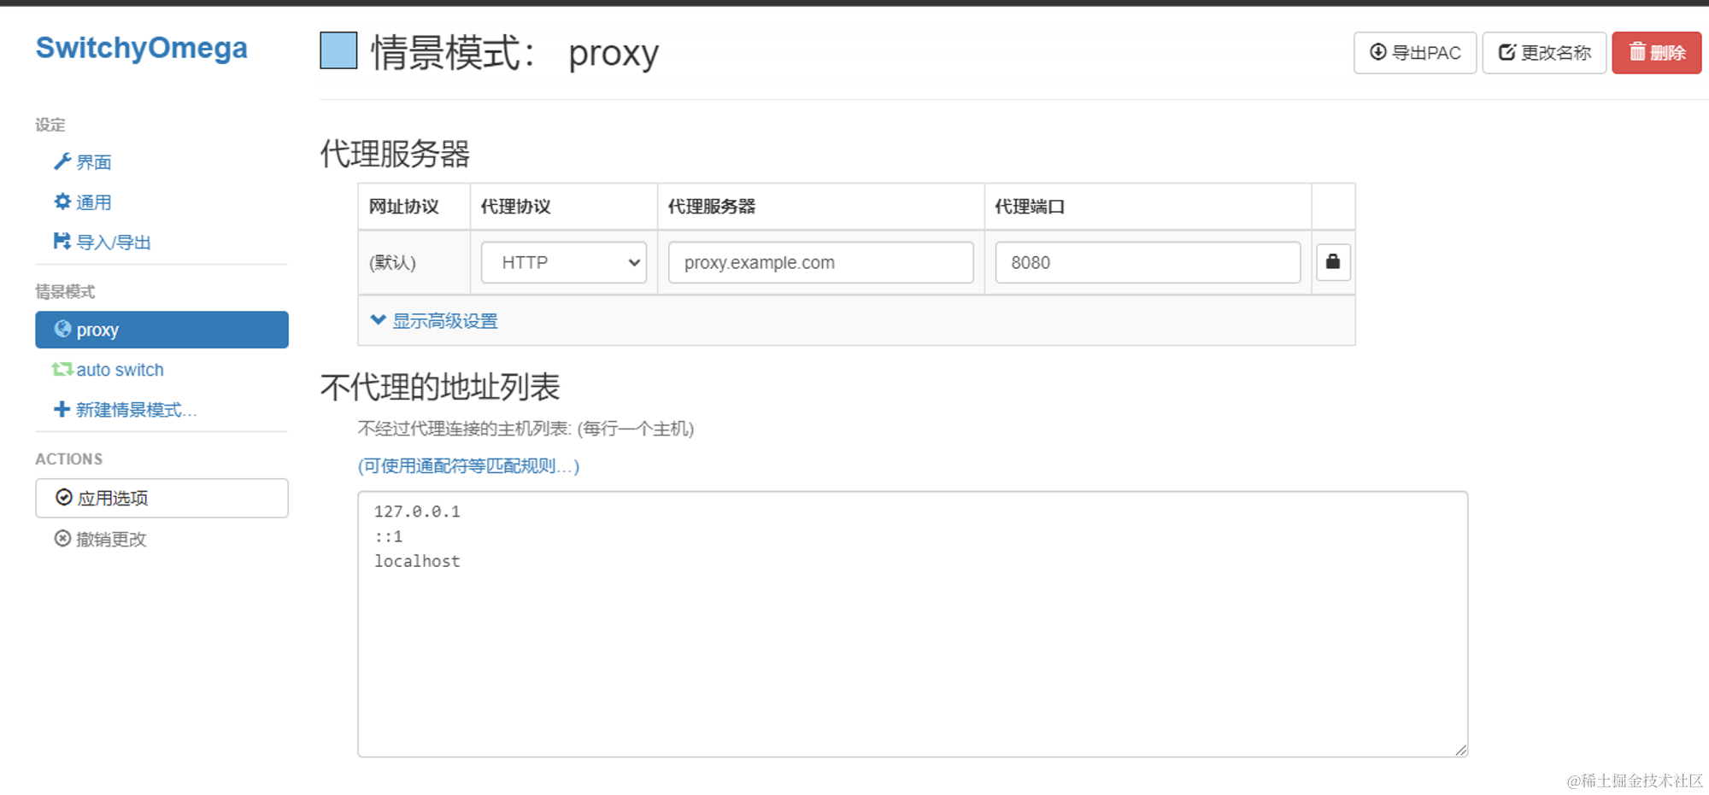1709x795 pixels.
Task: Click the trash icon in 删除 button
Action: (1637, 51)
